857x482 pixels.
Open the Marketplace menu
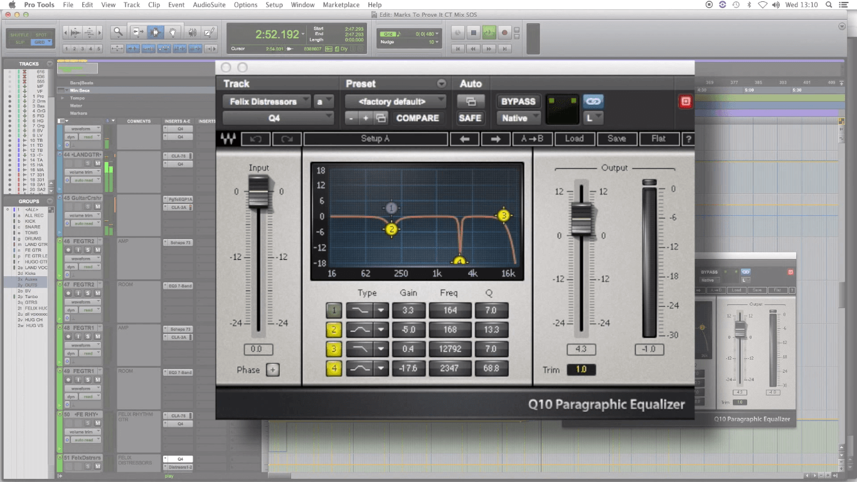[x=341, y=4]
